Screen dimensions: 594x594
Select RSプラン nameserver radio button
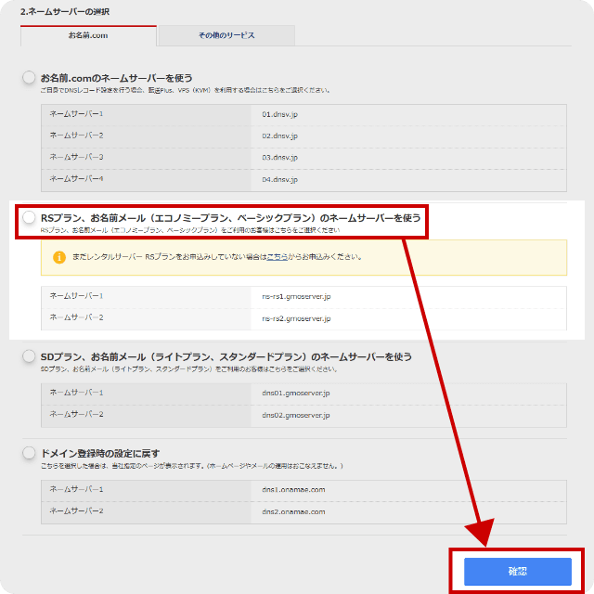tap(29, 217)
